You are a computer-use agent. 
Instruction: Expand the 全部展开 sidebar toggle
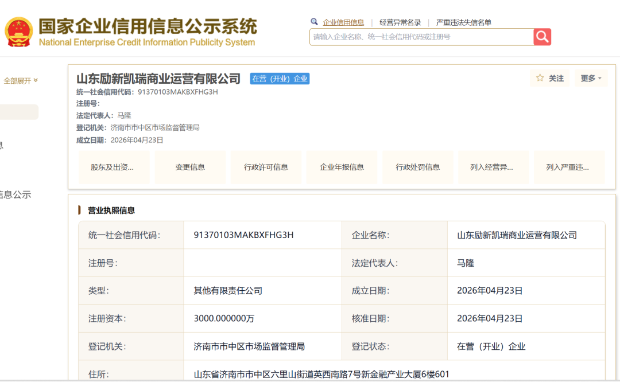[21, 81]
